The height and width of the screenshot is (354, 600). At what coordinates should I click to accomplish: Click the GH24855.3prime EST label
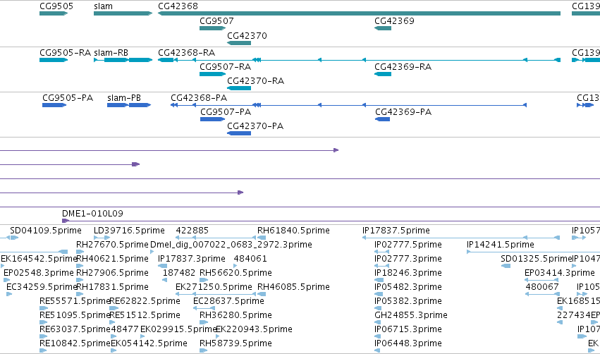click(411, 315)
